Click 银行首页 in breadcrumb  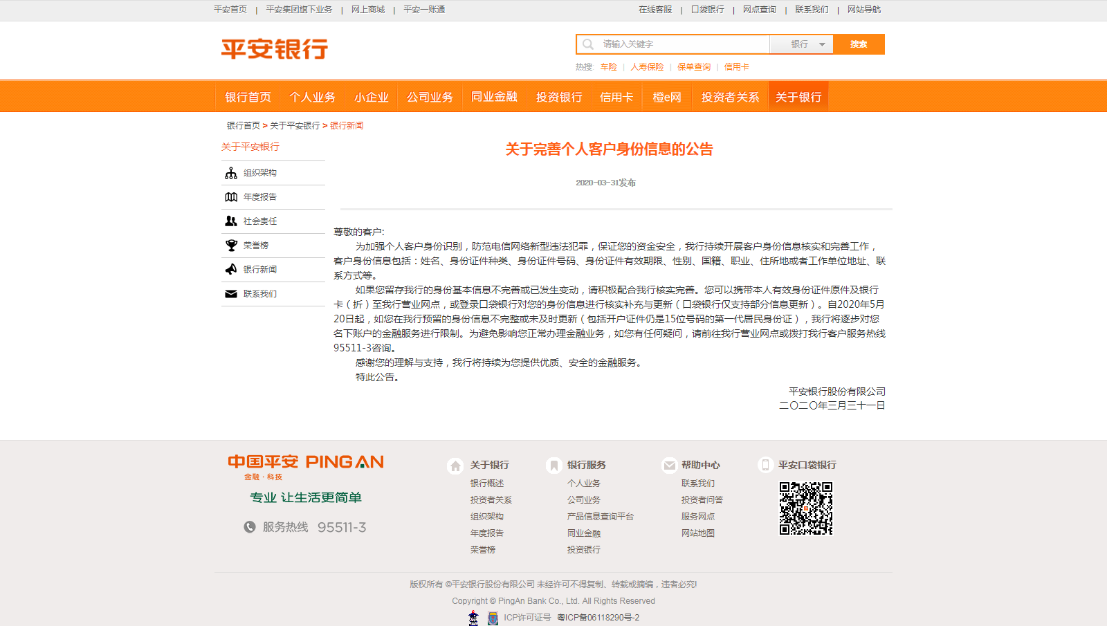(x=244, y=126)
